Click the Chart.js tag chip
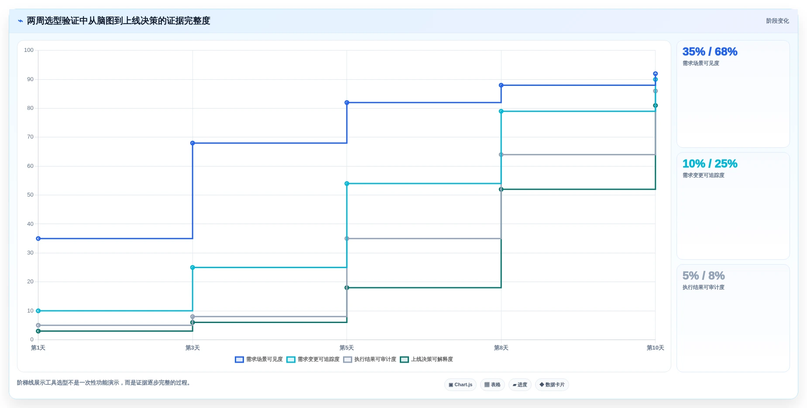807x408 pixels. click(x=460, y=385)
